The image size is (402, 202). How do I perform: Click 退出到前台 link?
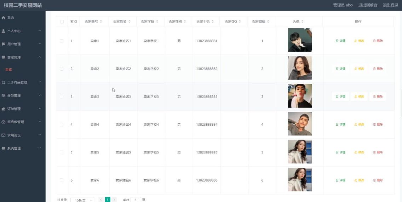[x=368, y=5]
